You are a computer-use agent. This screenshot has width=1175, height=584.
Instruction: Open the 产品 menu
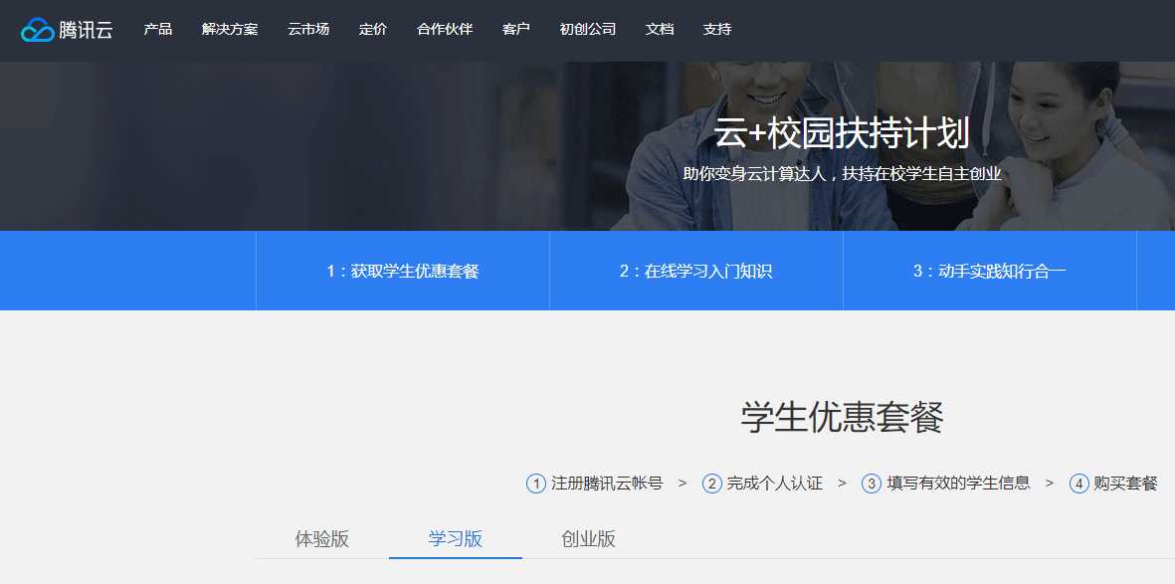[158, 29]
